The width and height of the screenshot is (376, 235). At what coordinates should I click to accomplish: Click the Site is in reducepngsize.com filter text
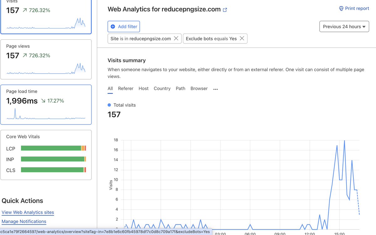[x=141, y=38]
